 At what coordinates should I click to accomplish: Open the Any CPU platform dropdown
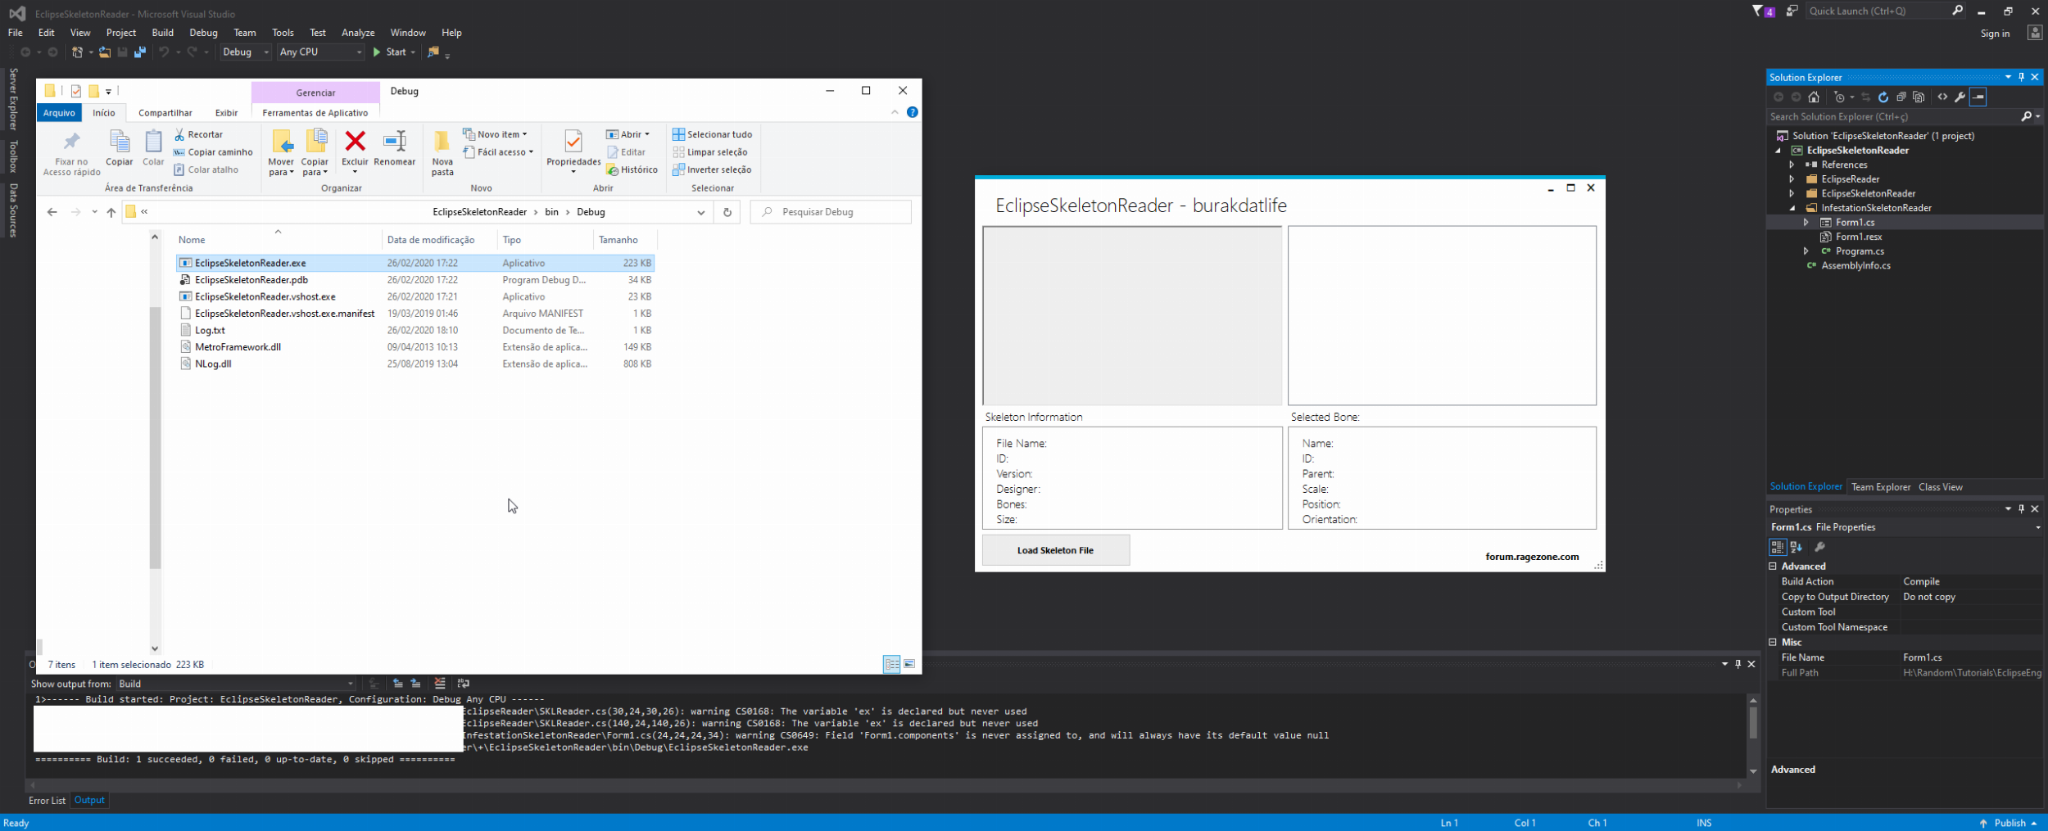320,52
